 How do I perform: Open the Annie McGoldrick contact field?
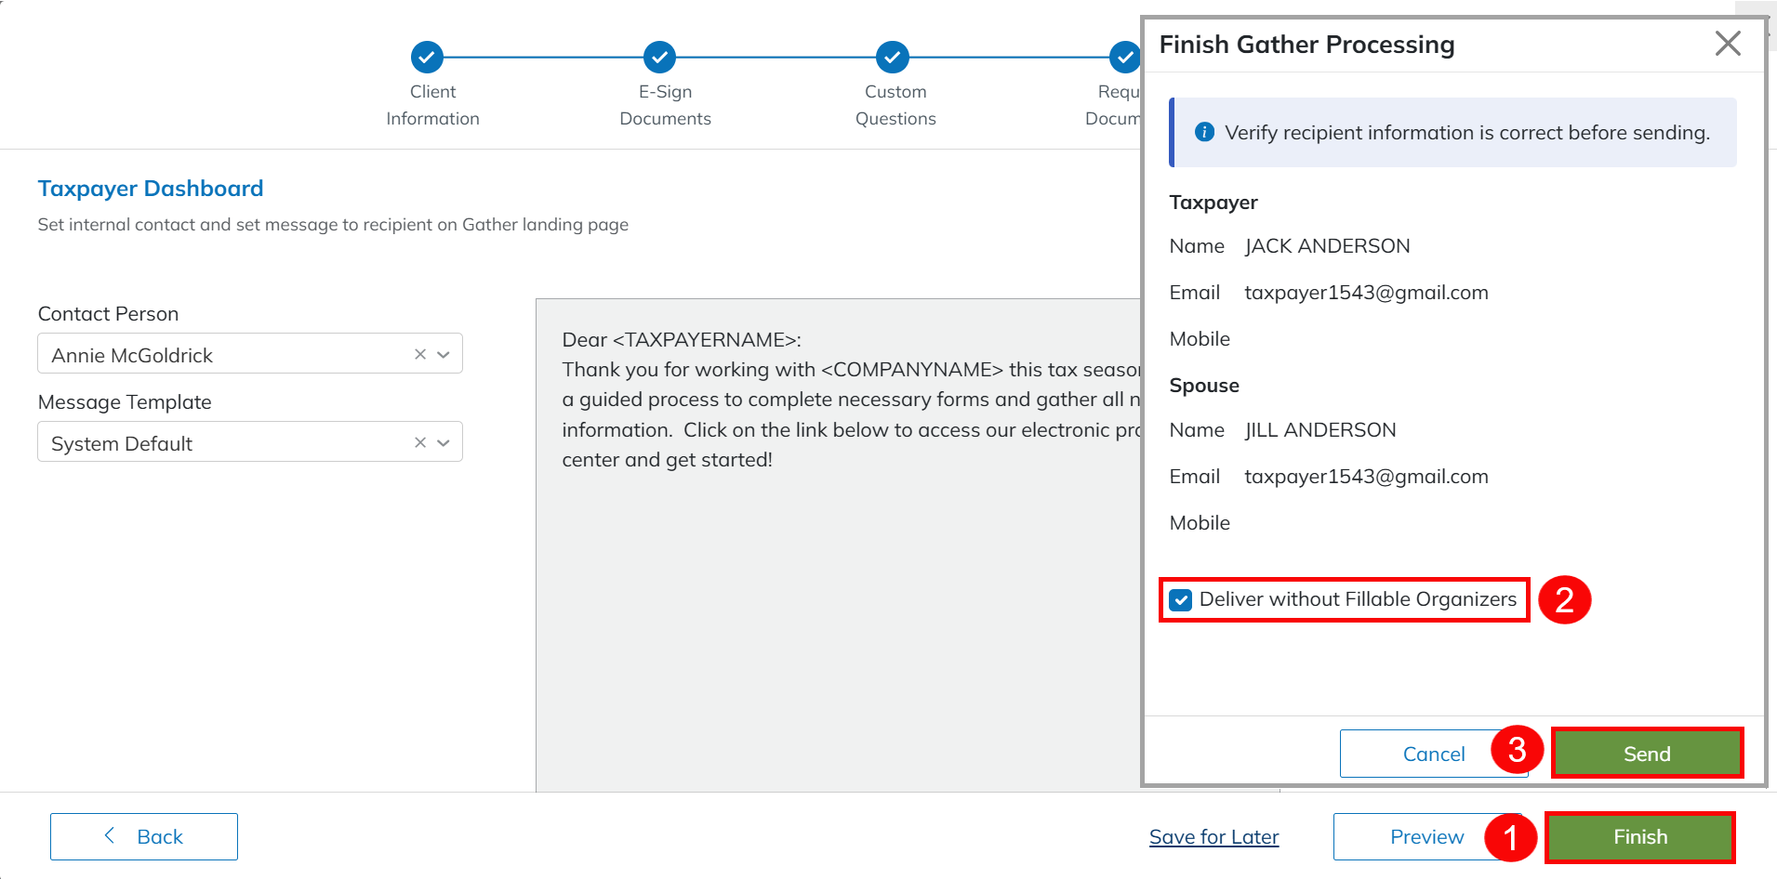223,354
